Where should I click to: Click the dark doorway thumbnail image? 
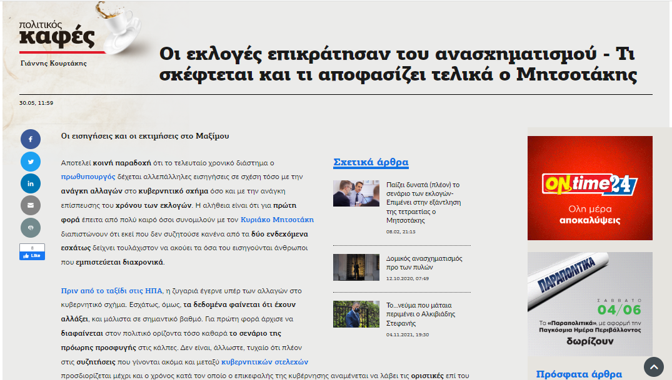click(356, 267)
